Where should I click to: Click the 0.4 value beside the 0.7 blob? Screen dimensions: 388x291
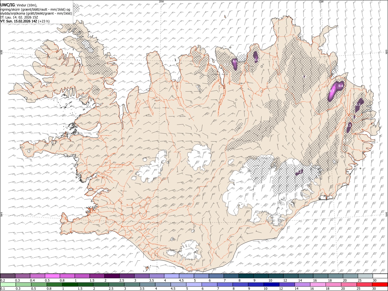[x=341, y=86]
